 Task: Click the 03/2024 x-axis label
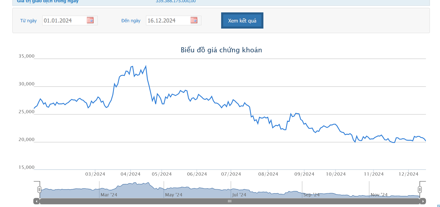pos(95,174)
